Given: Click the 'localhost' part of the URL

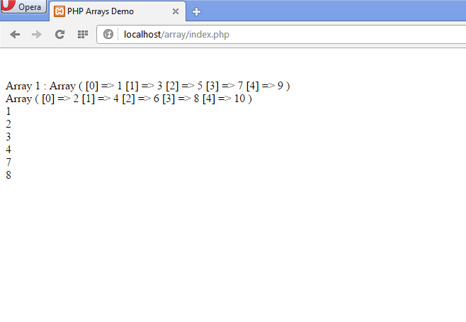Looking at the screenshot, I should (142, 35).
